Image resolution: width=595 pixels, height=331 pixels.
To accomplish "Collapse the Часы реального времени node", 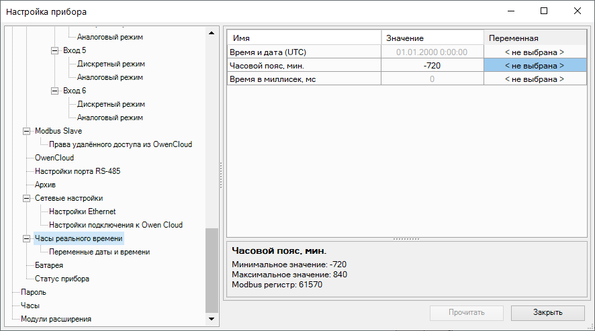I will pos(27,238).
